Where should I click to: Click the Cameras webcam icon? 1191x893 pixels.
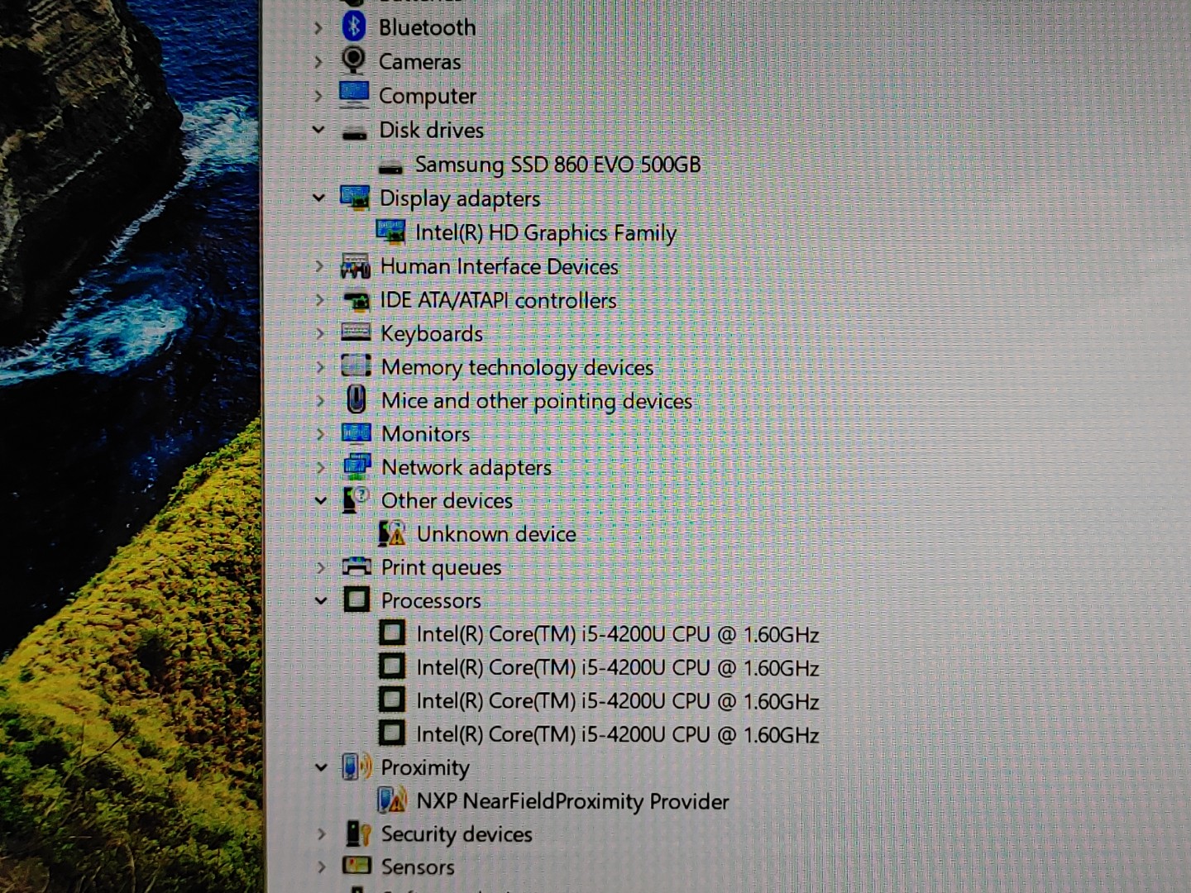pos(354,60)
